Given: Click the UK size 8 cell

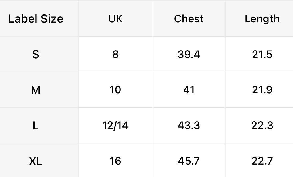Looking at the screenshot, I should [x=115, y=54].
